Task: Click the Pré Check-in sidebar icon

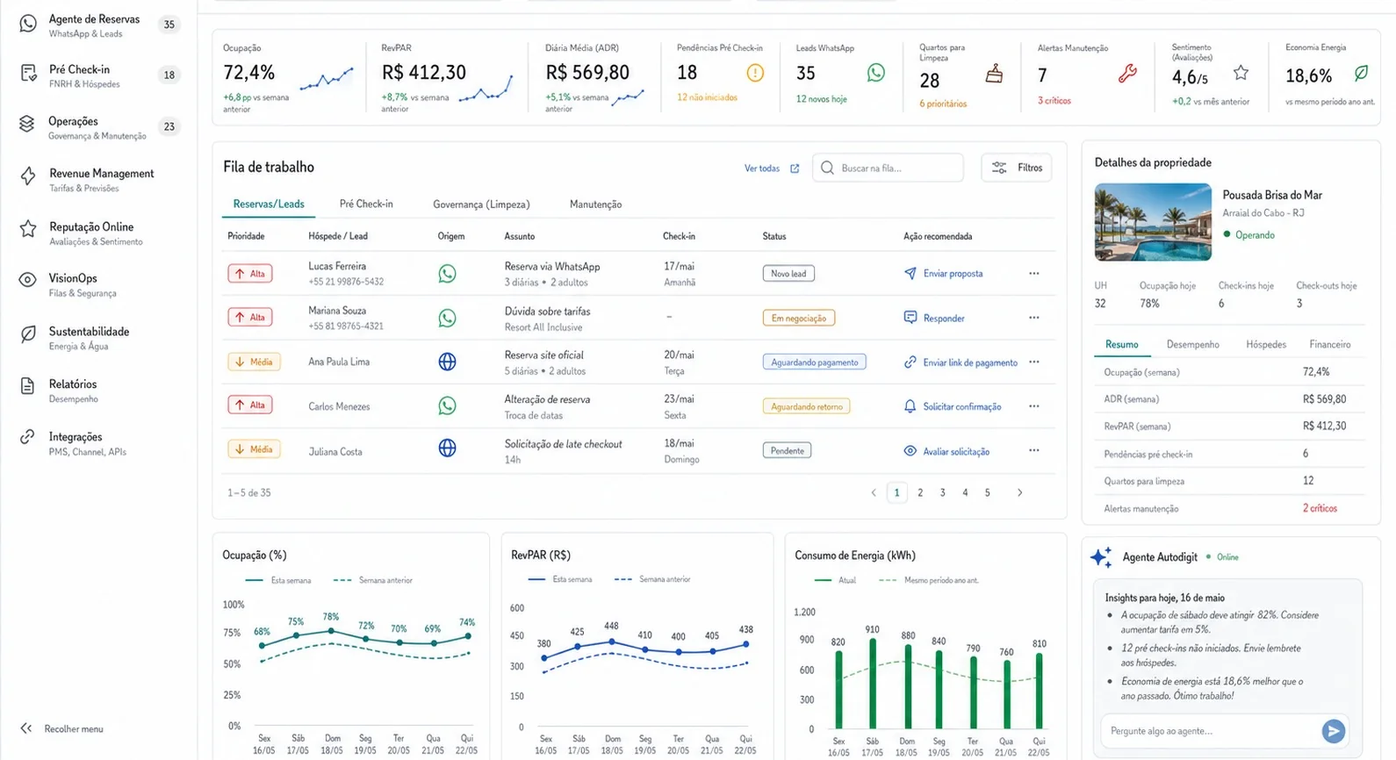Action: pyautogui.click(x=28, y=74)
